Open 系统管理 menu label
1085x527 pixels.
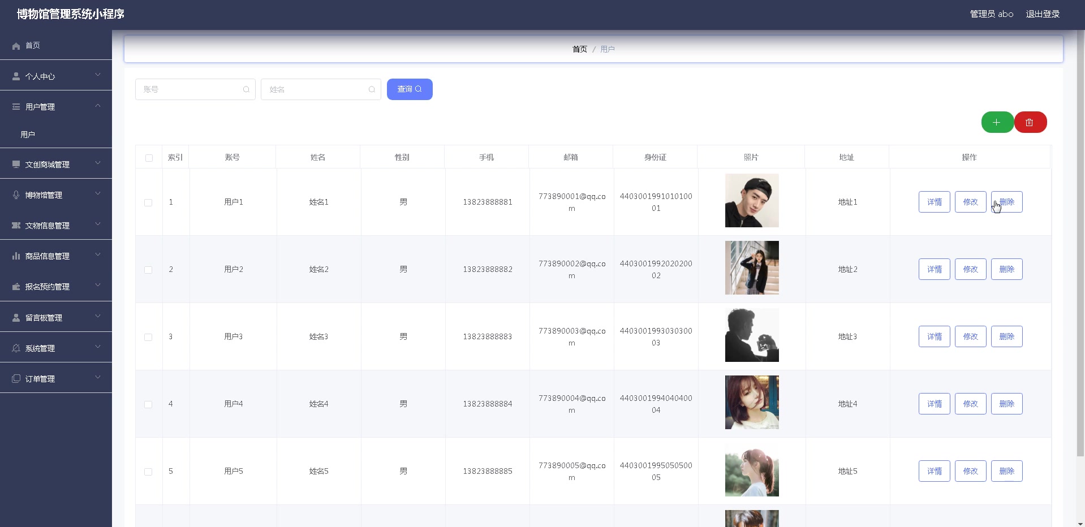coord(40,348)
